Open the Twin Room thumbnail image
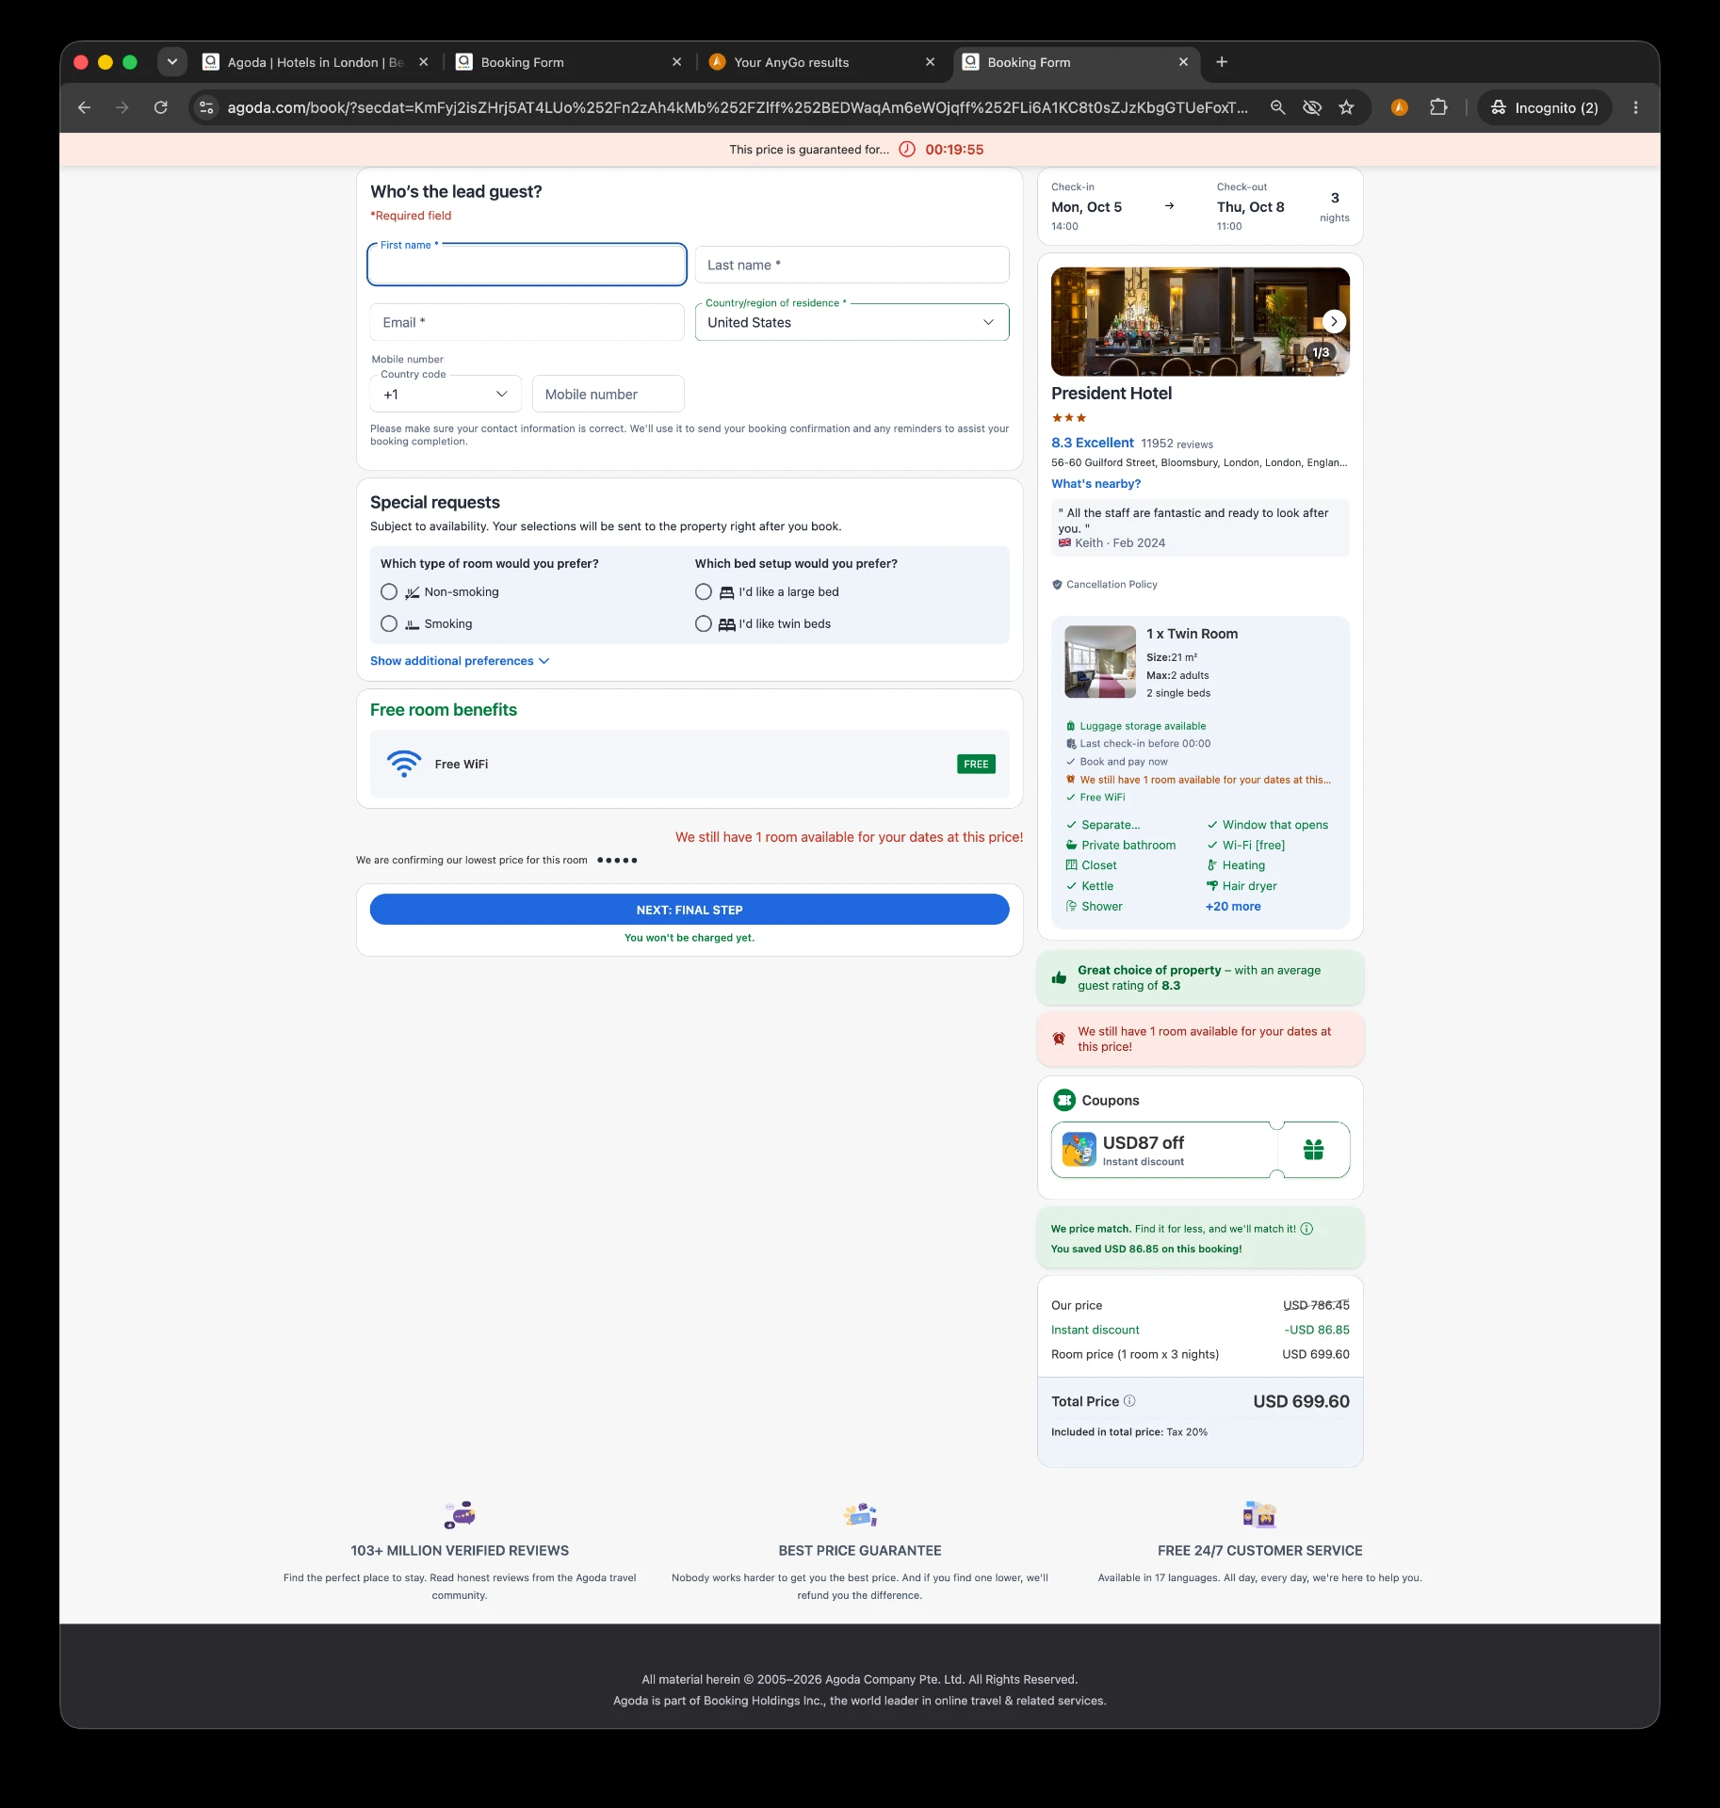Viewport: 1720px width, 1808px height. 1100,662
